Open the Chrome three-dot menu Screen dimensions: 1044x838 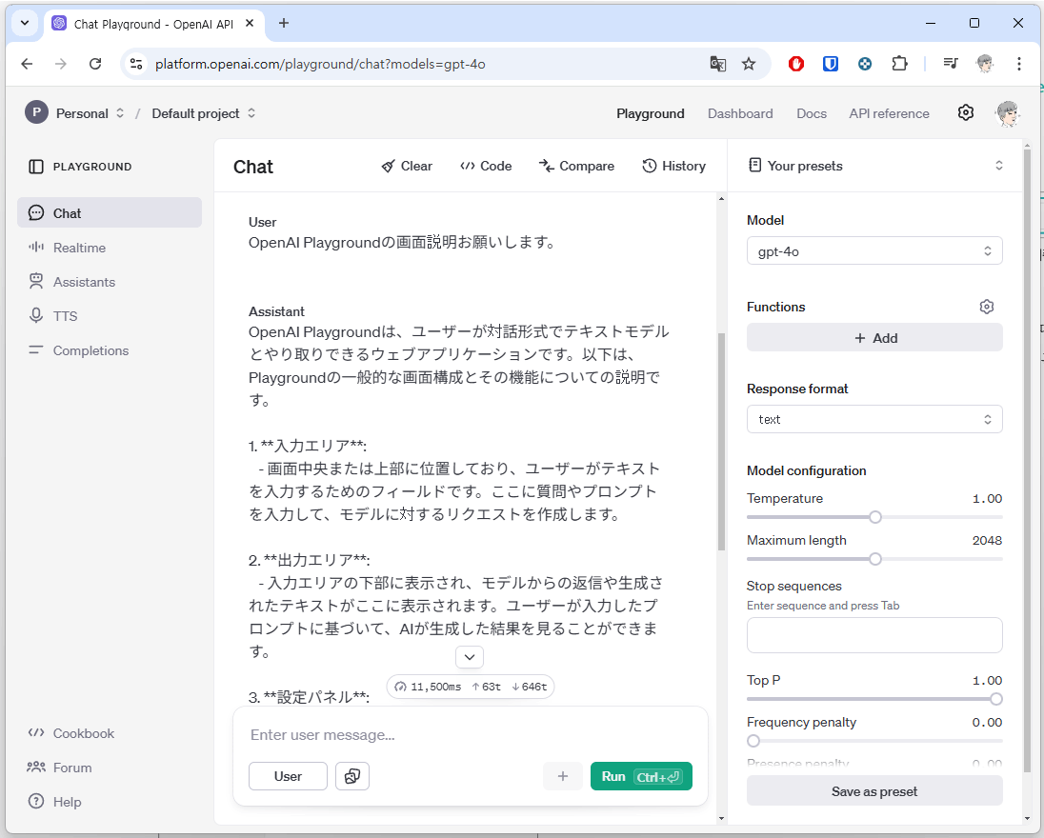1018,64
